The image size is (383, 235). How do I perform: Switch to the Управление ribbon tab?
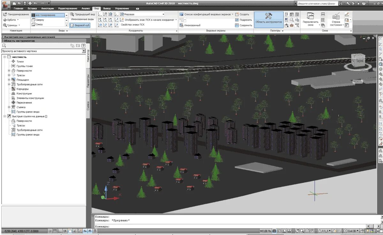point(122,8)
